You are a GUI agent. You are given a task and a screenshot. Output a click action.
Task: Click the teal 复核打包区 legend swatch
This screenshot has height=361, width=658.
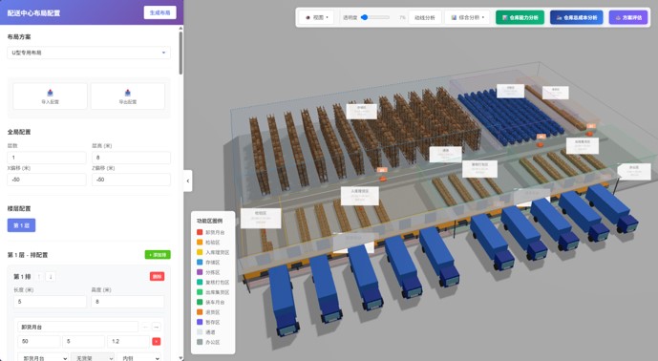pyautogui.click(x=200, y=282)
